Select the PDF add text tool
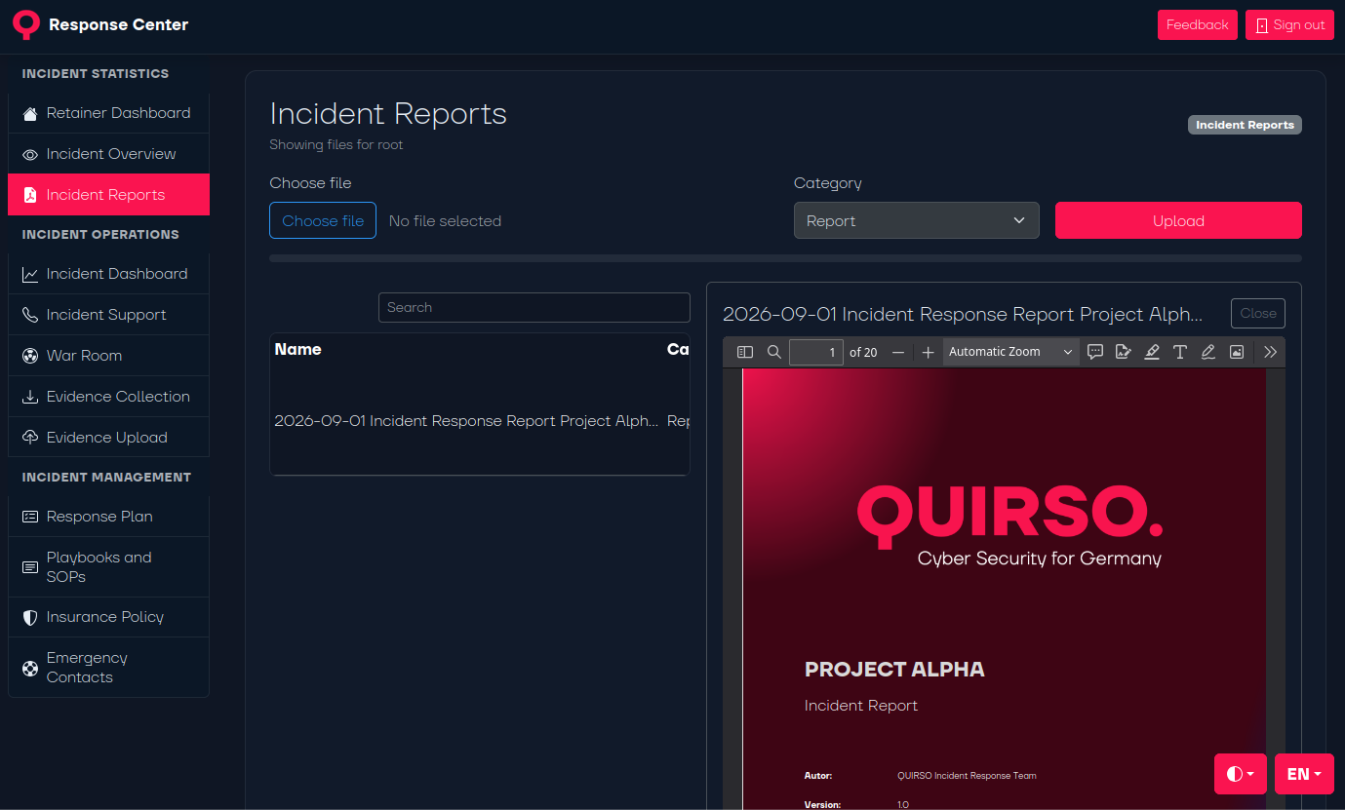The height and width of the screenshot is (810, 1345). pos(1180,352)
